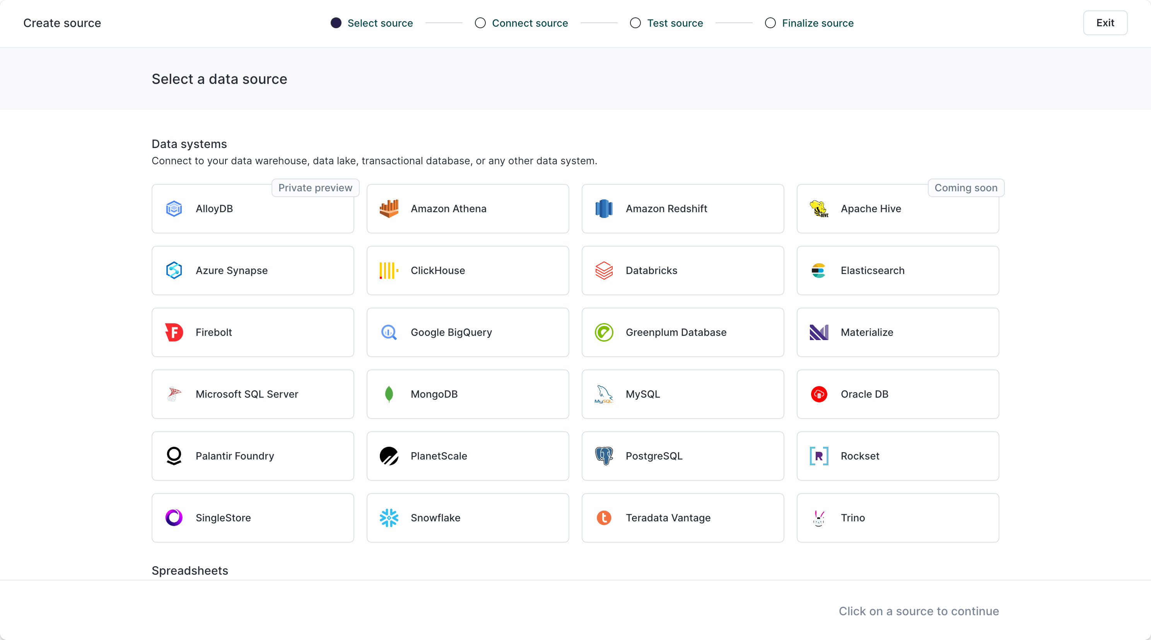Screen dimensions: 1151x640
Task: Click the Trino card label text
Action: coord(852,517)
